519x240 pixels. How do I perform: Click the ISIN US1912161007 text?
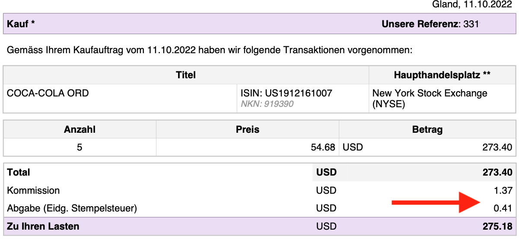click(x=286, y=93)
